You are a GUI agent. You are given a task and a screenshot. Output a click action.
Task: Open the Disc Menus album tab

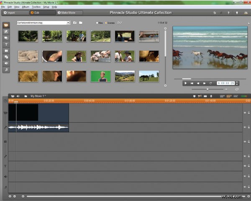click(x=6, y=57)
